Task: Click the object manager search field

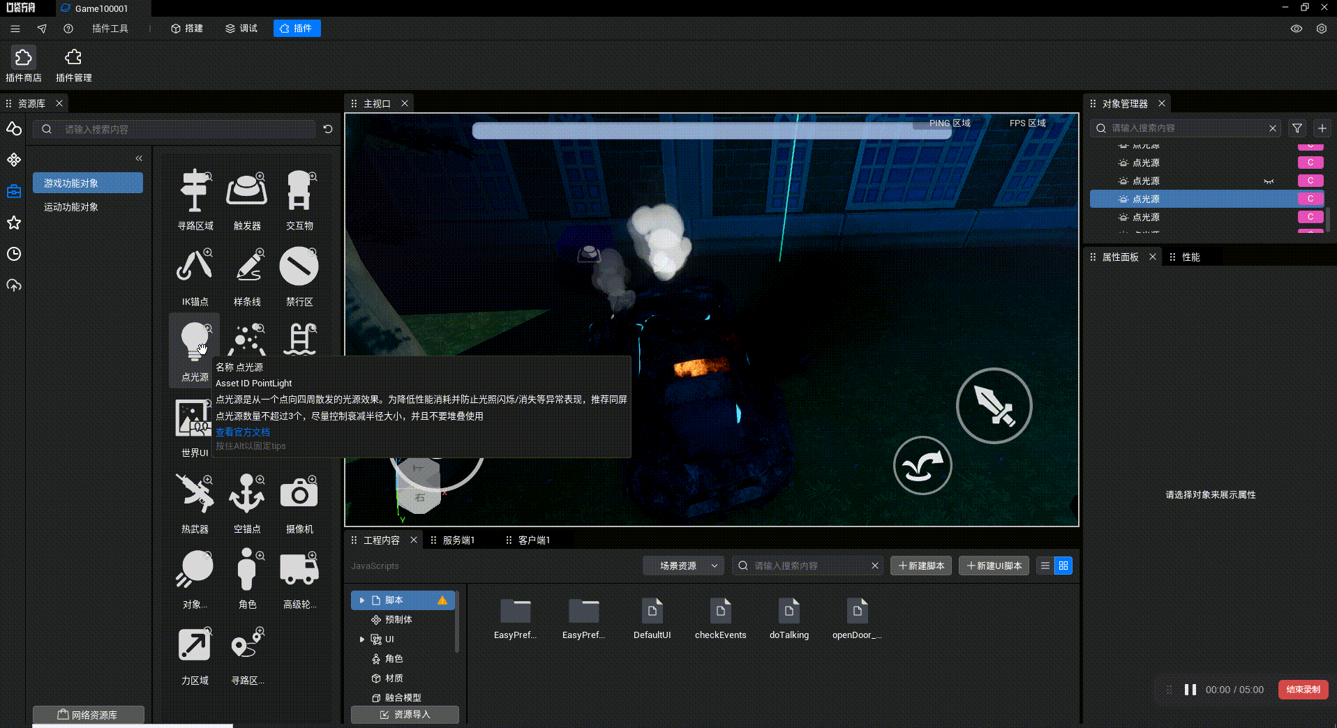Action: click(x=1186, y=128)
